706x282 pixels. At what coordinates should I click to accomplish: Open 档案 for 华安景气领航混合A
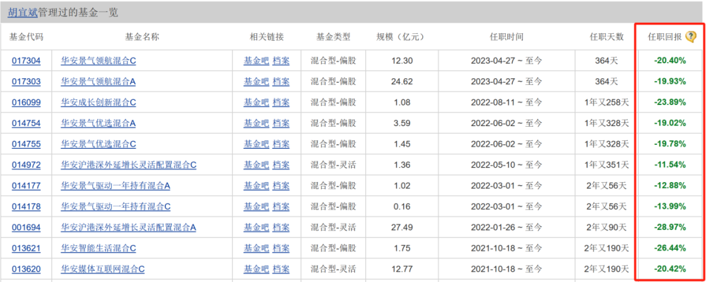coord(281,82)
